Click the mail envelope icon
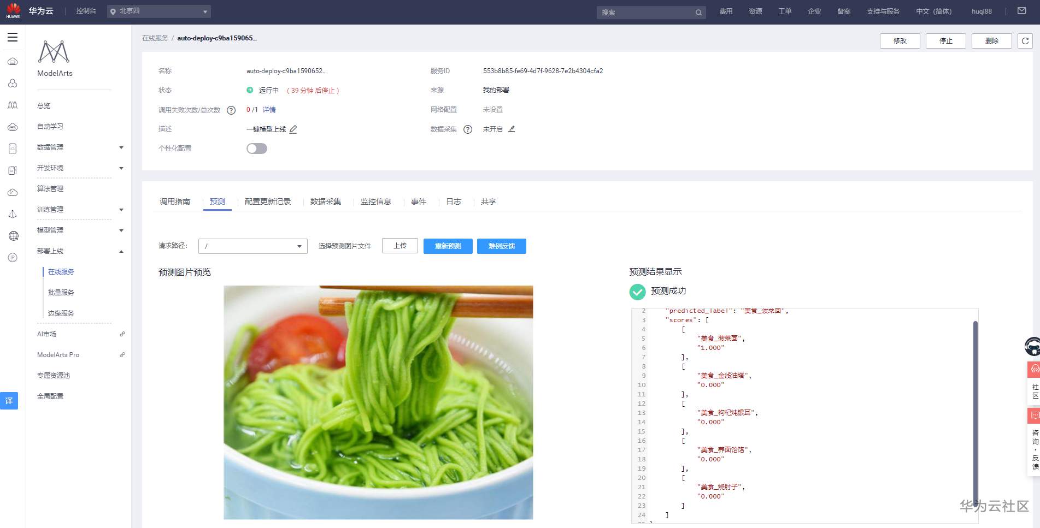1040x528 pixels. (1021, 11)
